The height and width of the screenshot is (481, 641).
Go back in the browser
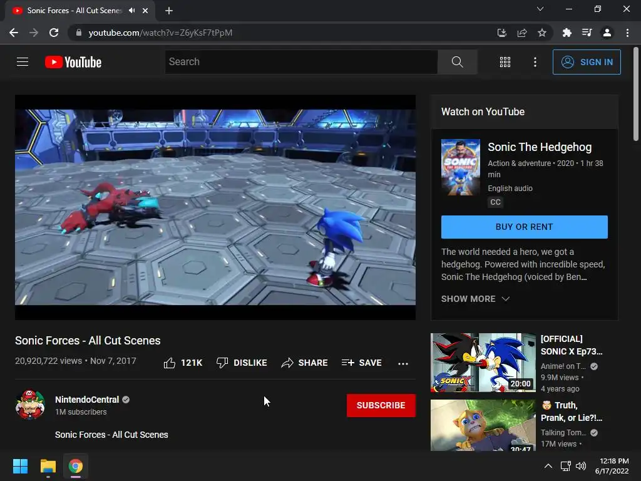pos(14,33)
